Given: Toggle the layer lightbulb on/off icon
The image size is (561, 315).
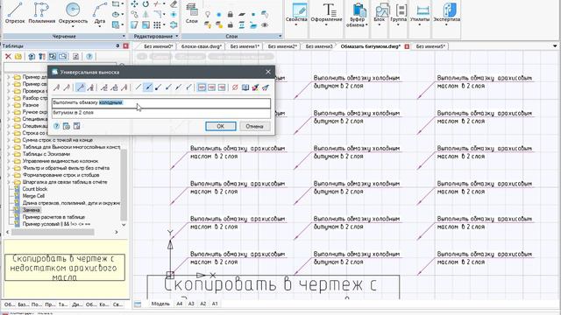Looking at the screenshot, I should pos(208,14).
